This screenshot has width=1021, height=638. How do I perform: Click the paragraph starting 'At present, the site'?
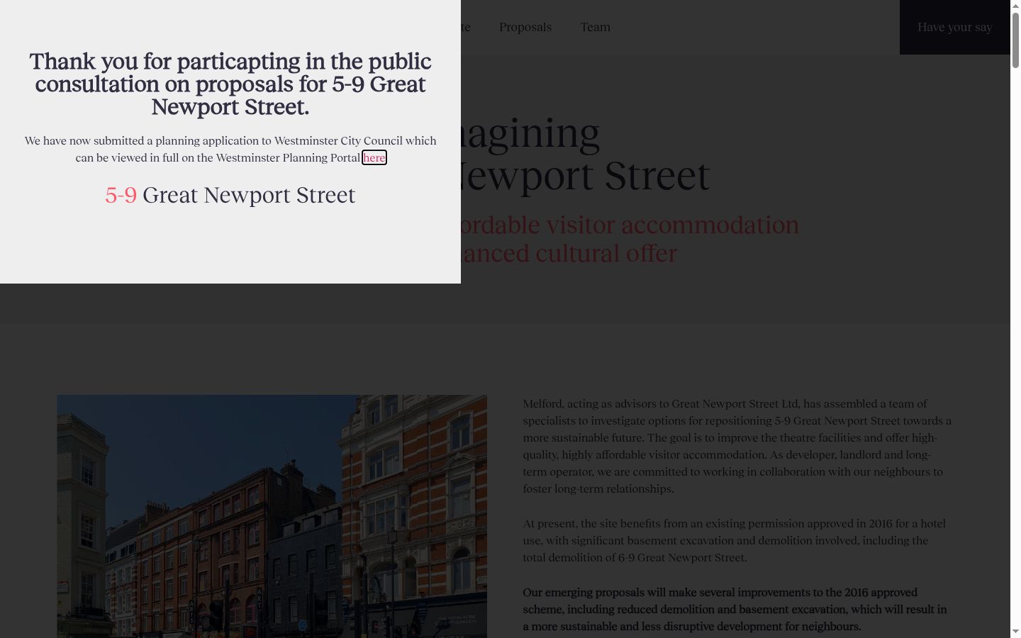pos(735,540)
